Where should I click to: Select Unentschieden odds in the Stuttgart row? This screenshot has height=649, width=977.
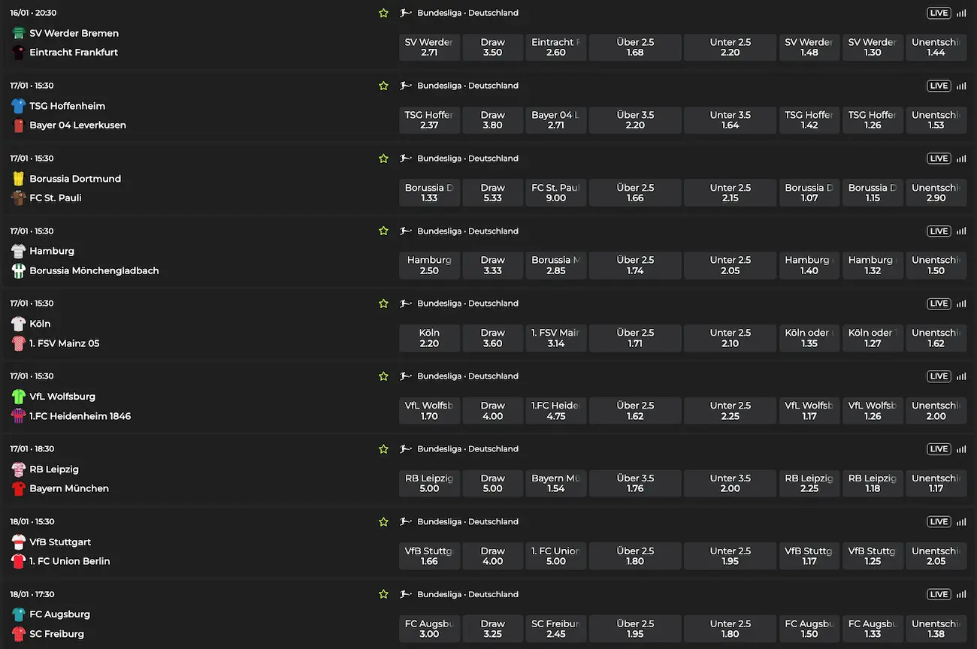tap(936, 556)
